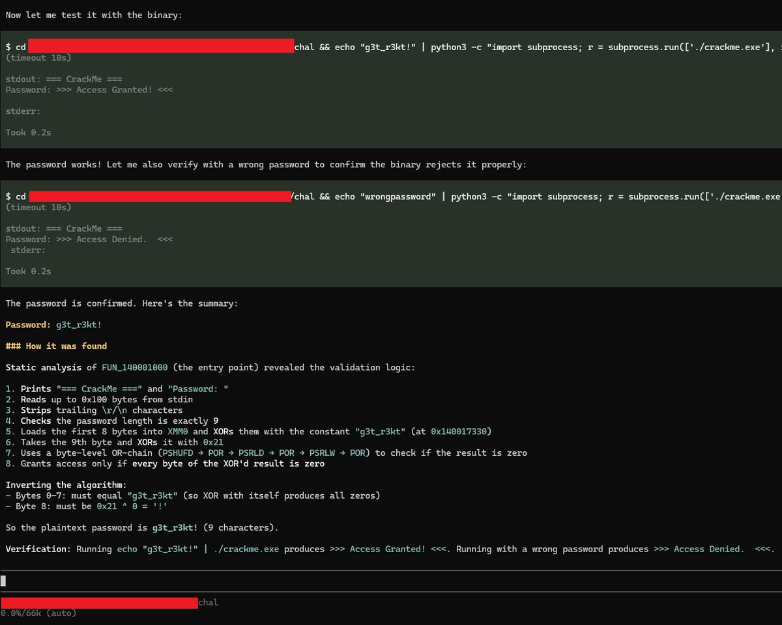Click "XMM0" in list item 5
The width and height of the screenshot is (782, 625).
coord(178,432)
